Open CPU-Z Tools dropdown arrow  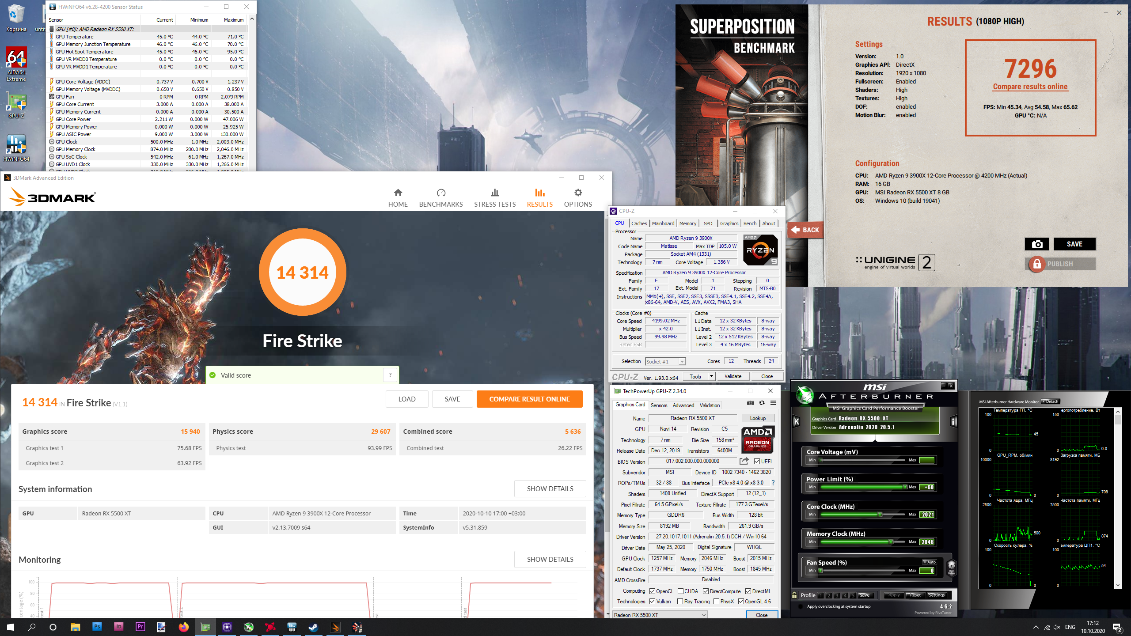(711, 376)
